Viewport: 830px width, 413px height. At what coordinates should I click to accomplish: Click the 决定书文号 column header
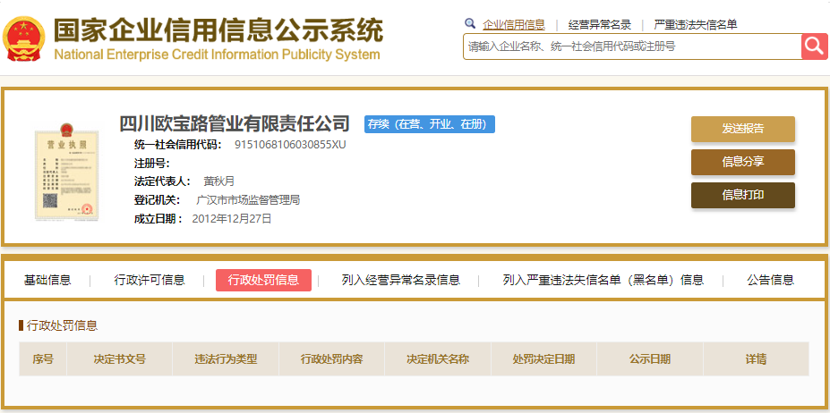[120, 359]
